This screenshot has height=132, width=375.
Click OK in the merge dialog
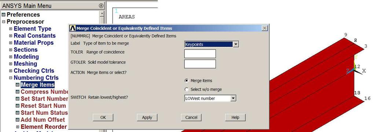point(103,117)
